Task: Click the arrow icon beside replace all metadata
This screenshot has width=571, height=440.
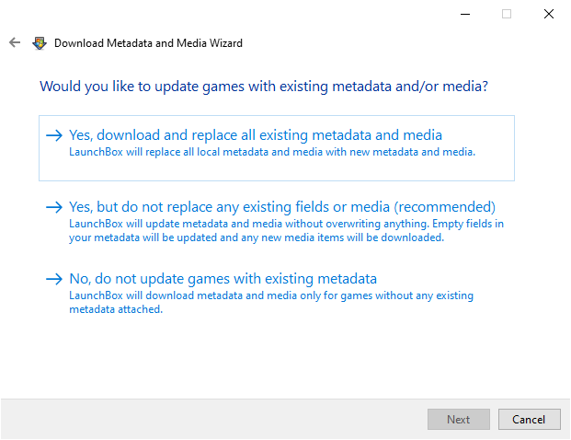Action: [x=54, y=135]
